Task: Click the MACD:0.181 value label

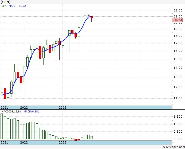Action: [32, 112]
